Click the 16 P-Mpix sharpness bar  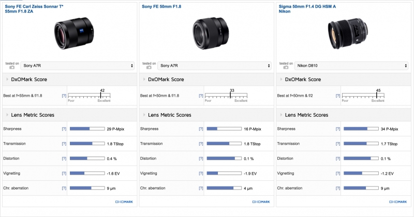(224, 129)
